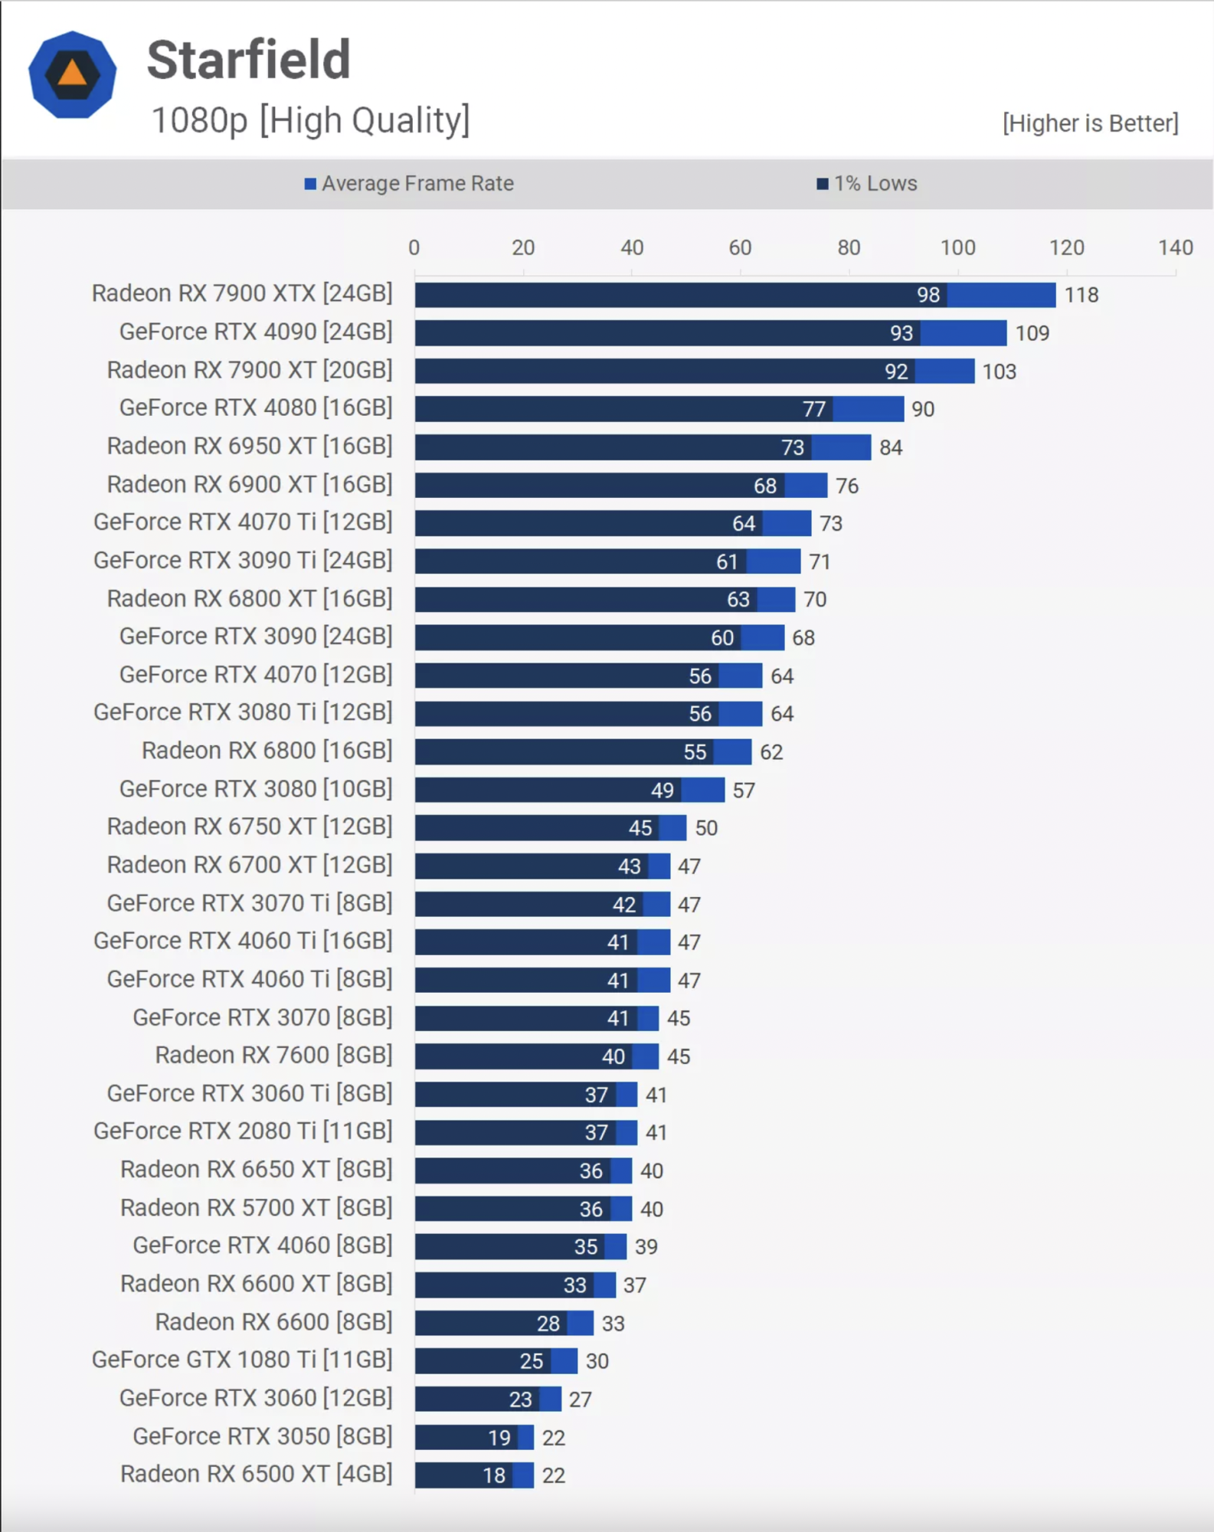Image resolution: width=1214 pixels, height=1532 pixels.
Task: Select the GeForce RTX 3060 Ti [8GB] label
Action: [x=250, y=1092]
